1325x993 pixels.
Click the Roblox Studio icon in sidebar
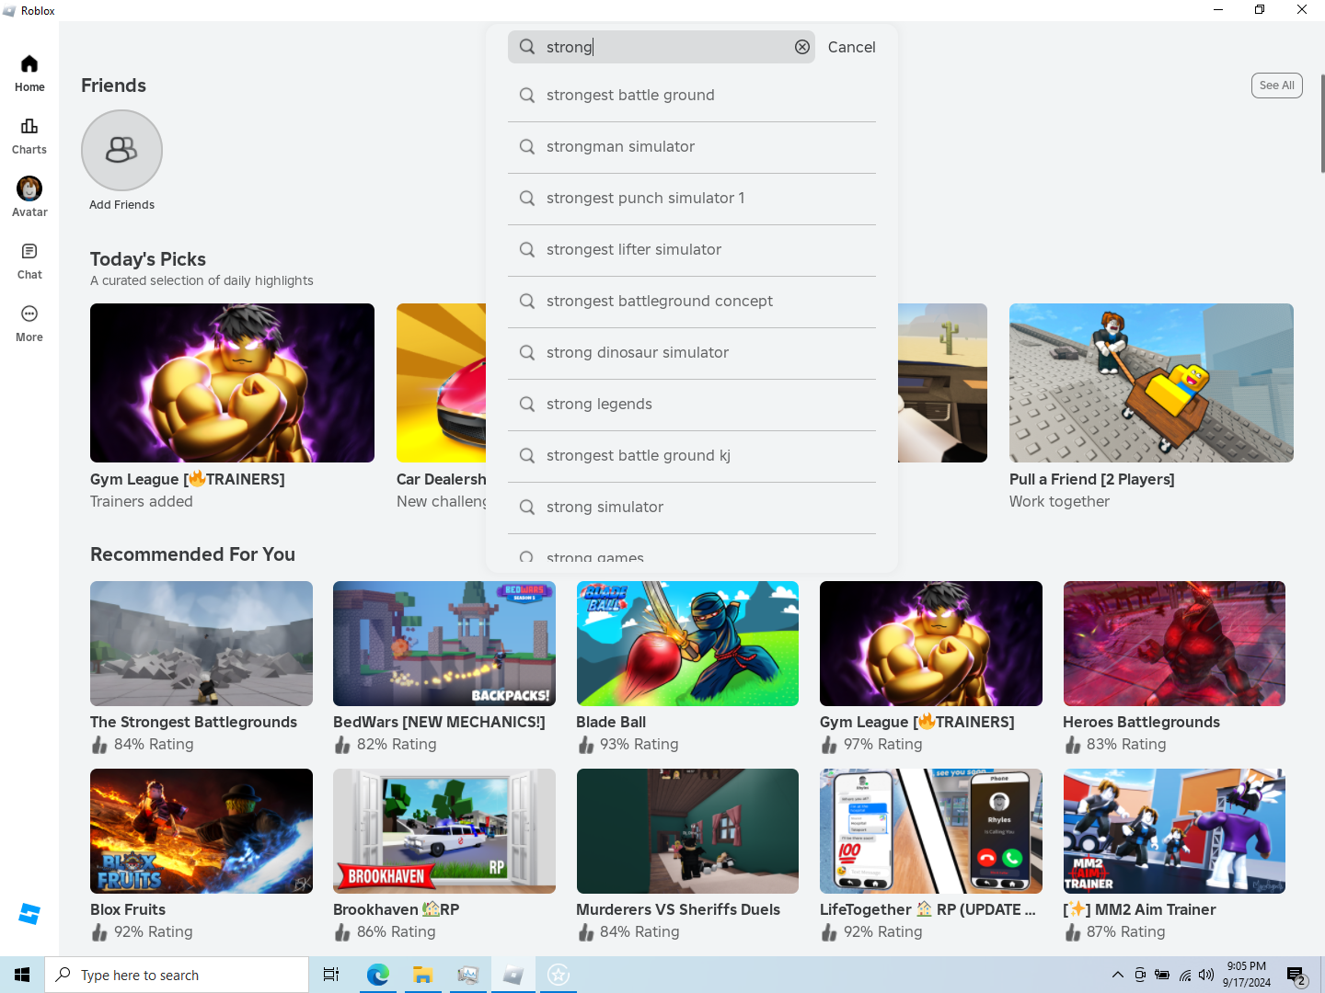tap(29, 914)
